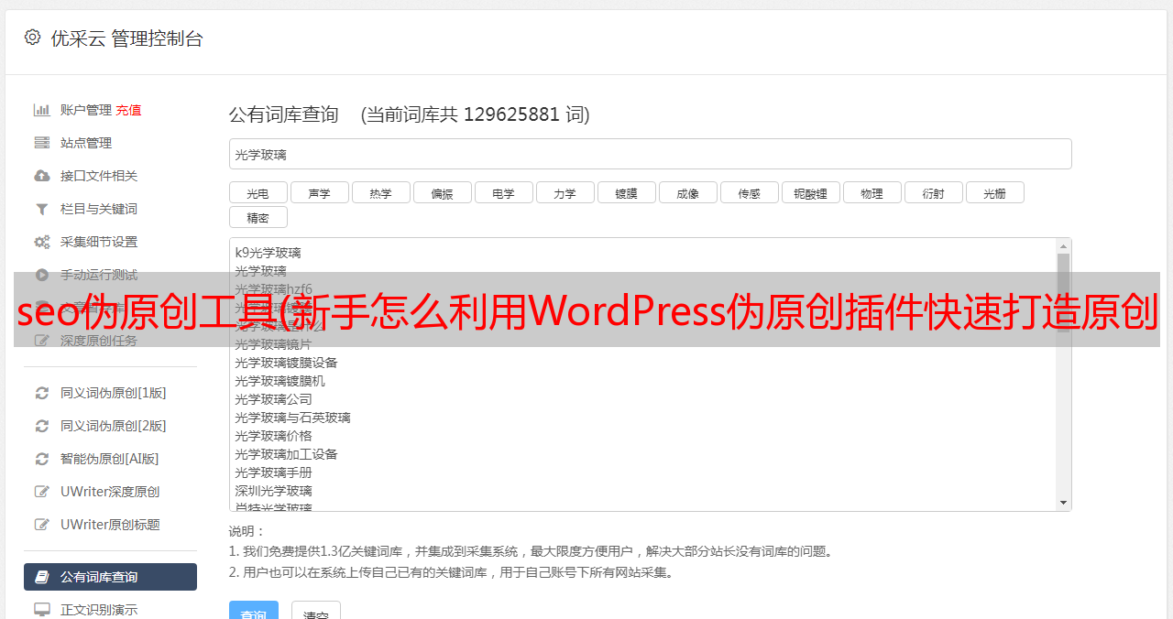Select the highlighted 公有词库查询 menu item
The image size is (1173, 619).
[x=110, y=577]
